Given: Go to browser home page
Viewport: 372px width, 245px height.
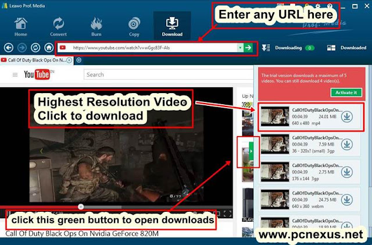Looking at the screenshot, I should coord(49,48).
